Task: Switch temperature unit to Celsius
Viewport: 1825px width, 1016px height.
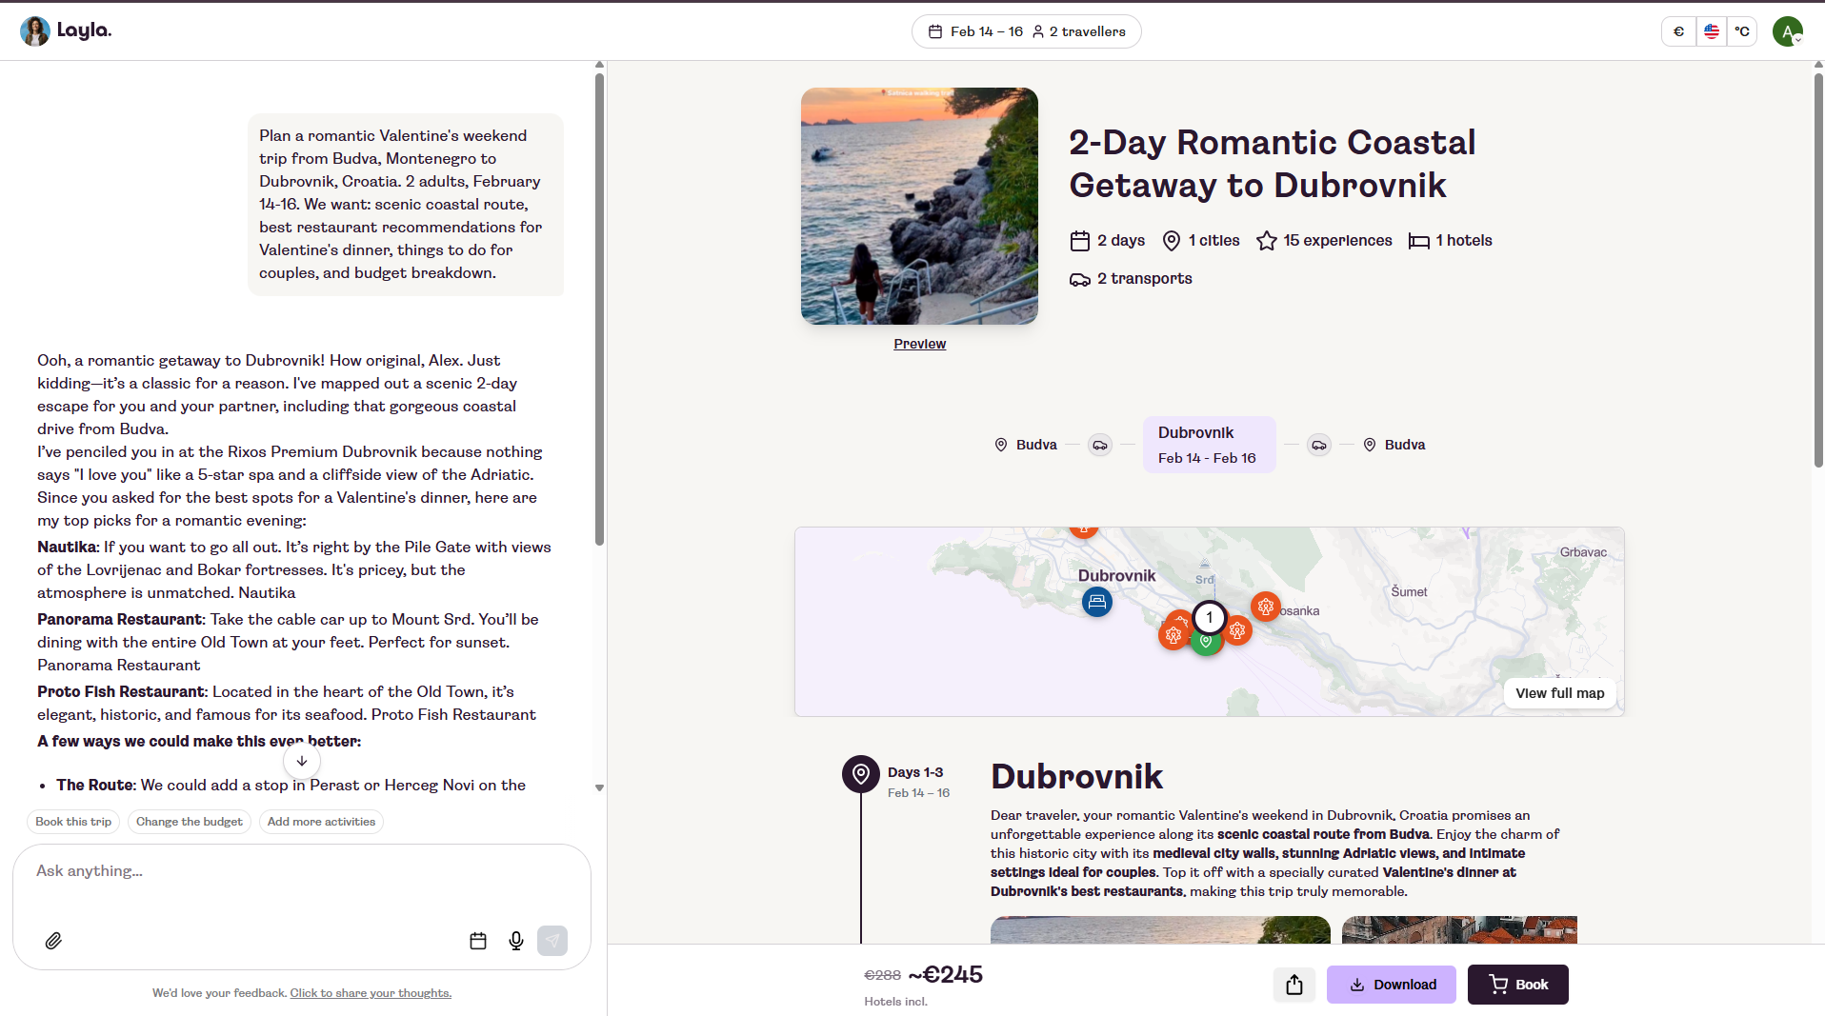Action: [1742, 31]
